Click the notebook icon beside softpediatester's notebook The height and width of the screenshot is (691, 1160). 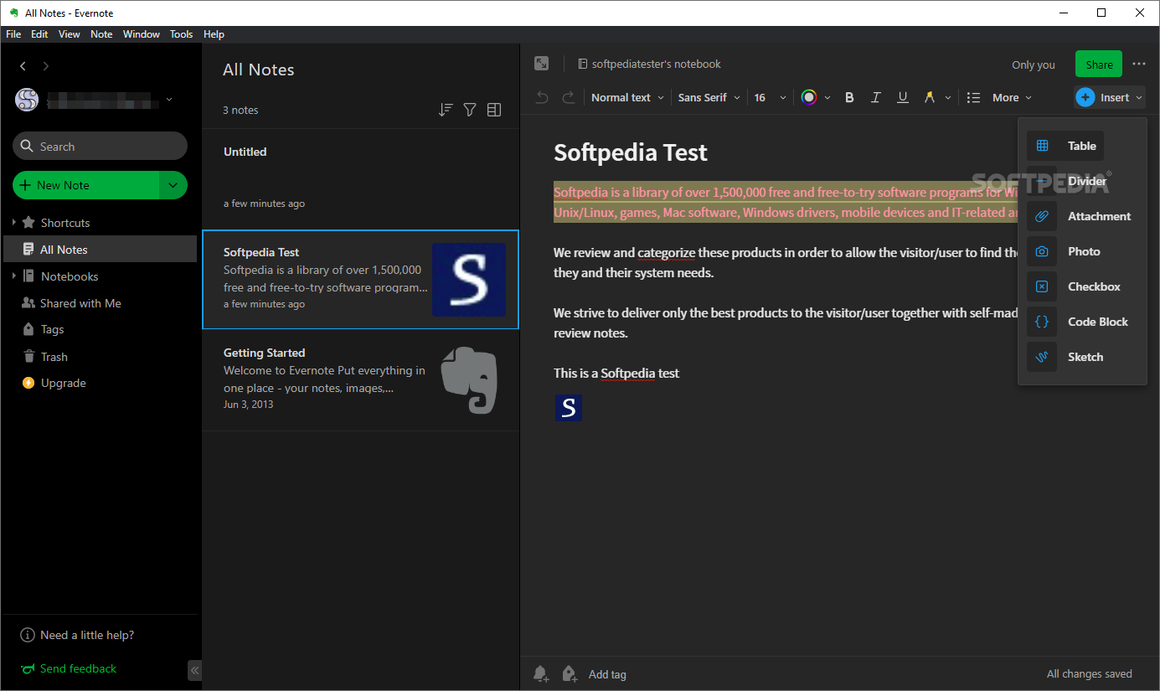[582, 64]
